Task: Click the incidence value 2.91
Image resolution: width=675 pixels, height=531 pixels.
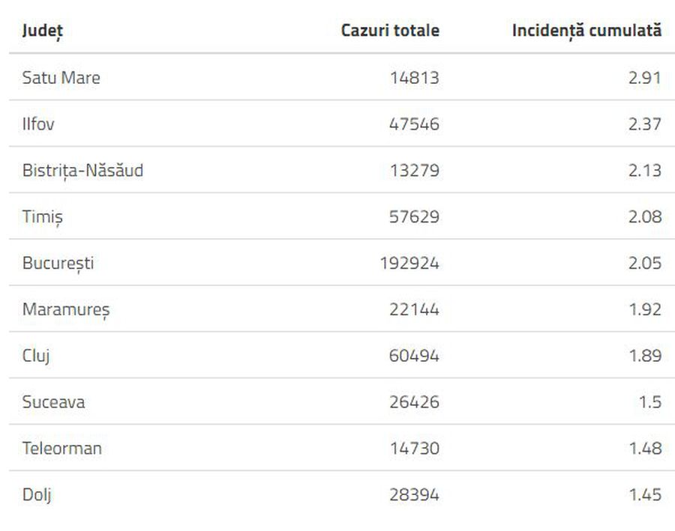Action: (x=645, y=77)
